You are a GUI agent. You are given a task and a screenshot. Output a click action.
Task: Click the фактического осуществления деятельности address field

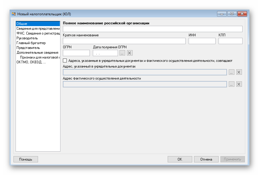pyautogui.click(x=145, y=84)
